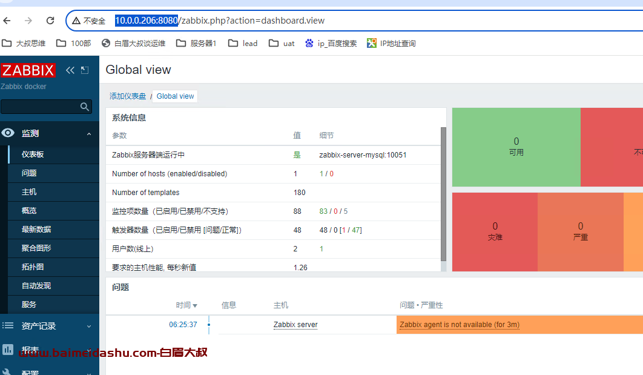Click the value 180 for templates
Screen dimensions: 643x375
pos(299,193)
